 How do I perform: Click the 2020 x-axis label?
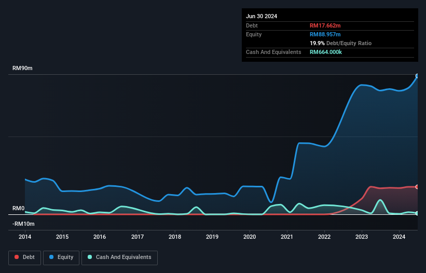click(x=250, y=237)
